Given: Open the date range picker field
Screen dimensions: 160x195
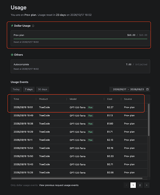Looking at the screenshot, I should click(x=129, y=89).
